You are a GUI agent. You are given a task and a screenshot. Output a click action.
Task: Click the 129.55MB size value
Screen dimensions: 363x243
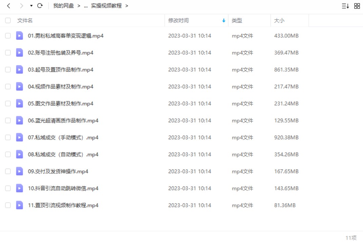click(286, 121)
